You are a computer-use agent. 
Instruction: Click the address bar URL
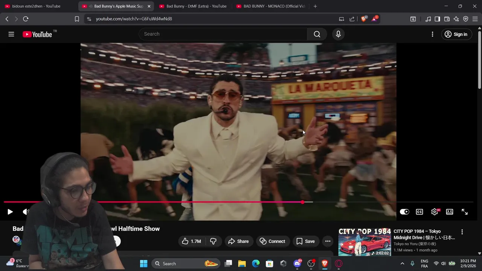134,19
